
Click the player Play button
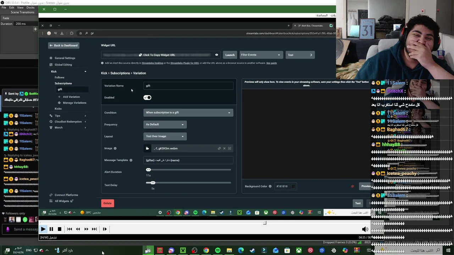[43, 229]
